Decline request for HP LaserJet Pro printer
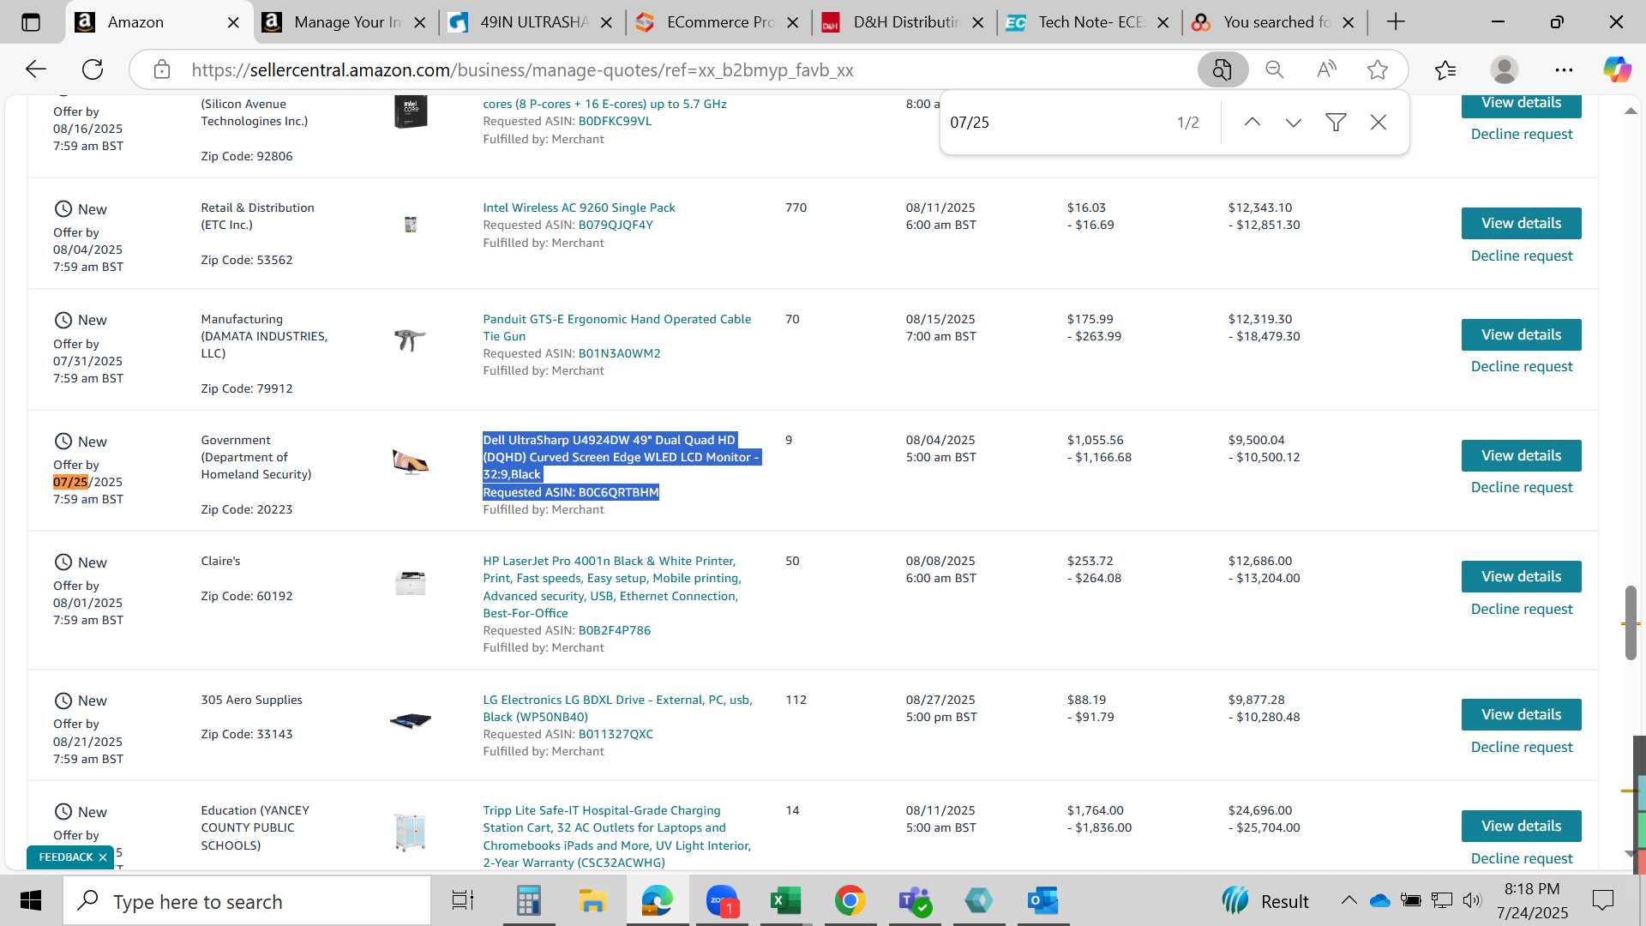Image resolution: width=1646 pixels, height=926 pixels. click(x=1521, y=609)
